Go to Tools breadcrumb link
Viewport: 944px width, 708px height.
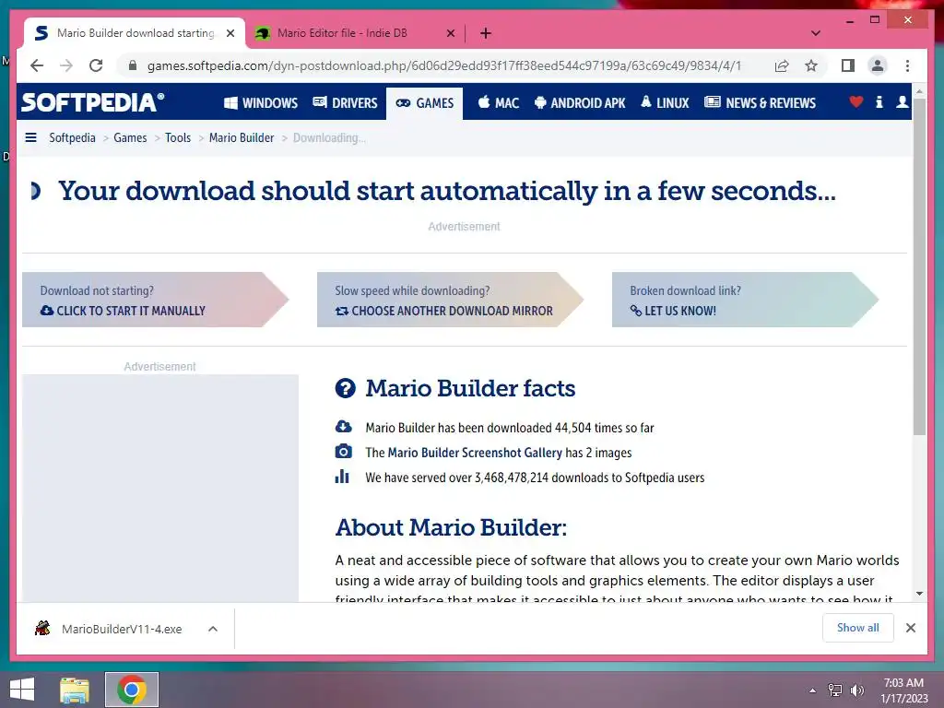point(178,138)
